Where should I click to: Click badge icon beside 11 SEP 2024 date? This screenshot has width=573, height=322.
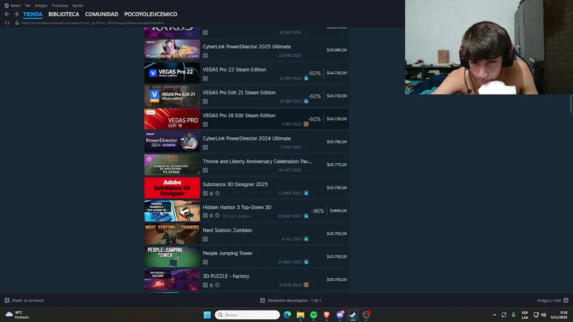pyautogui.click(x=306, y=78)
